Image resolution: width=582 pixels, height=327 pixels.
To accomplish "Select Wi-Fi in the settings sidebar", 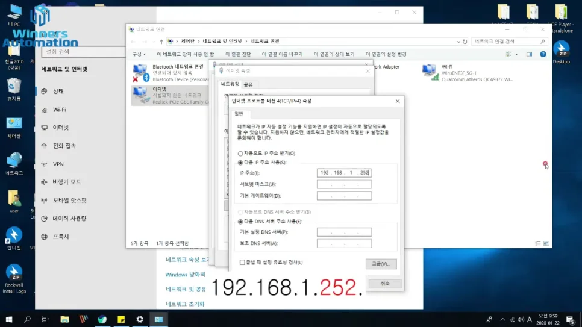I will (x=59, y=110).
